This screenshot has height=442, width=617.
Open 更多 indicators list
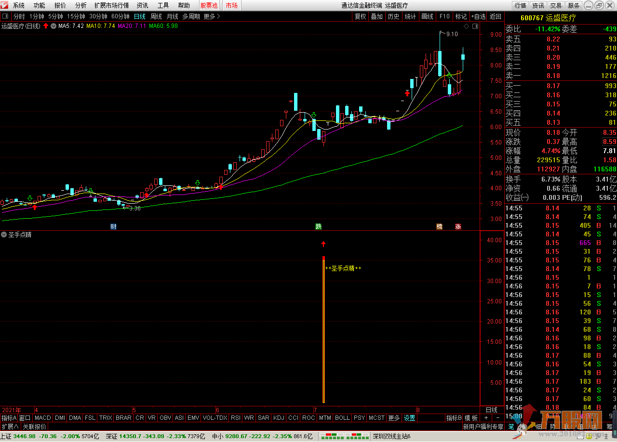click(394, 418)
